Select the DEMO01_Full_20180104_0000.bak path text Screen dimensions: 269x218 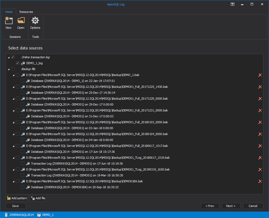[x=97, y=134]
